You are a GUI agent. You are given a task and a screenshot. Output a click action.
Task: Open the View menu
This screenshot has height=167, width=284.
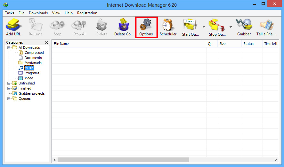[56, 13]
